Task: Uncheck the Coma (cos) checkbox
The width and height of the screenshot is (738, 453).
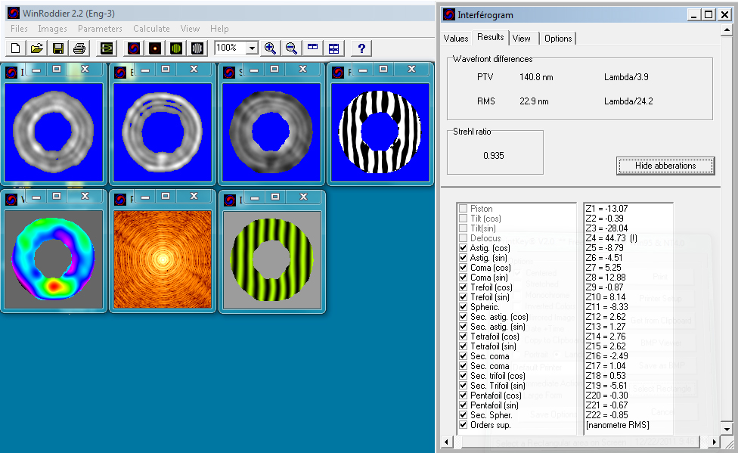Action: click(x=463, y=268)
